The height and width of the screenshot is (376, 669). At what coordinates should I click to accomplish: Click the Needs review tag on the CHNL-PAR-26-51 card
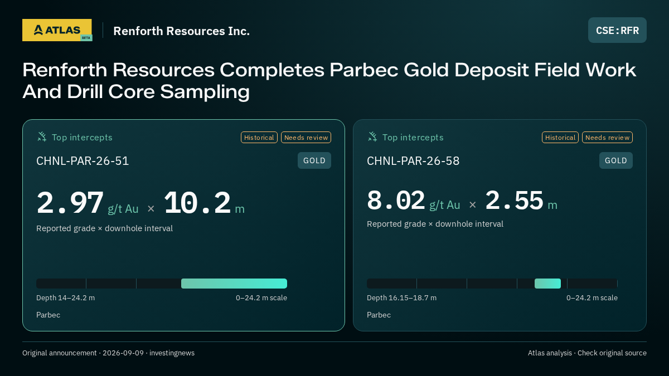tap(306, 138)
